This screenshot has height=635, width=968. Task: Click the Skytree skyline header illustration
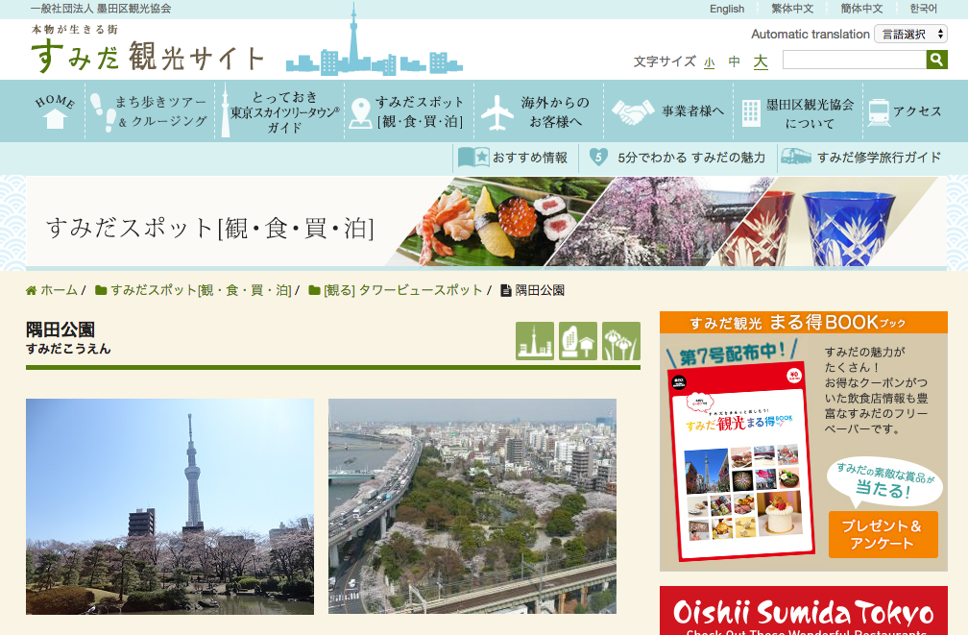374,40
